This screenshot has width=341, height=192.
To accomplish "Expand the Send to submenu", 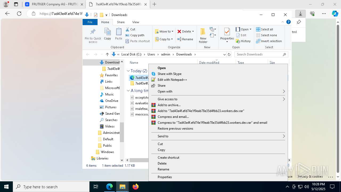I will [218, 136].
